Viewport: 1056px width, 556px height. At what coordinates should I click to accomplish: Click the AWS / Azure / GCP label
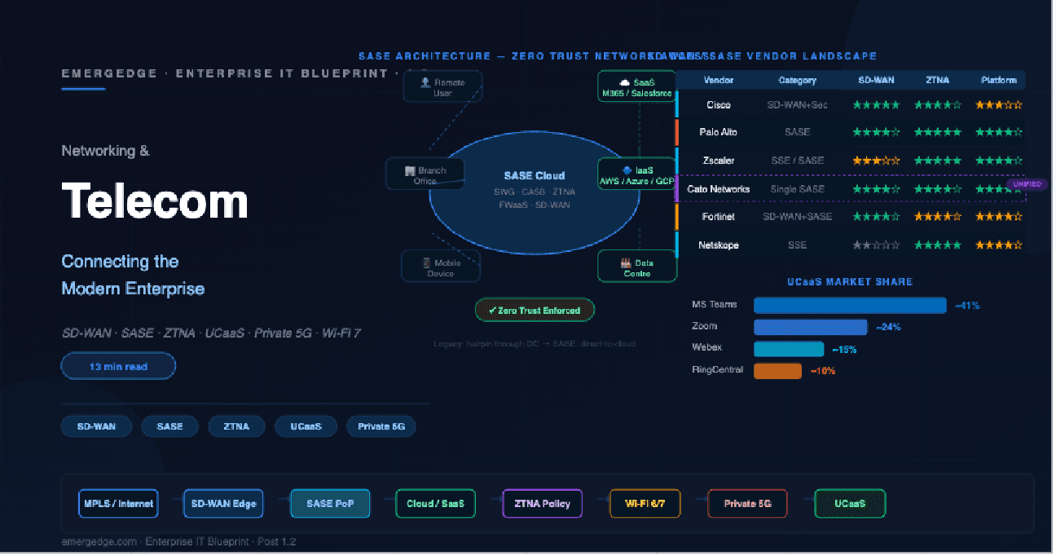637,182
